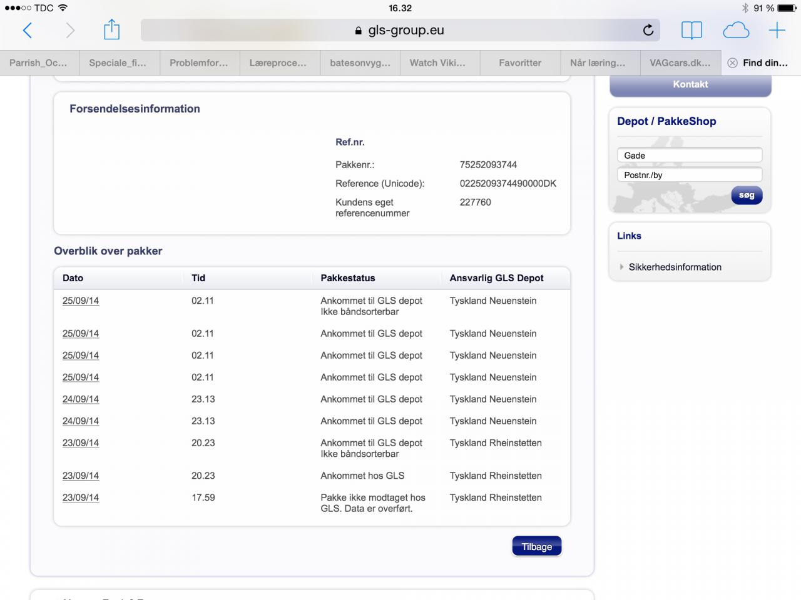Switch to the VAGcars.dk tab
The image size is (801, 600).
pyautogui.click(x=680, y=63)
